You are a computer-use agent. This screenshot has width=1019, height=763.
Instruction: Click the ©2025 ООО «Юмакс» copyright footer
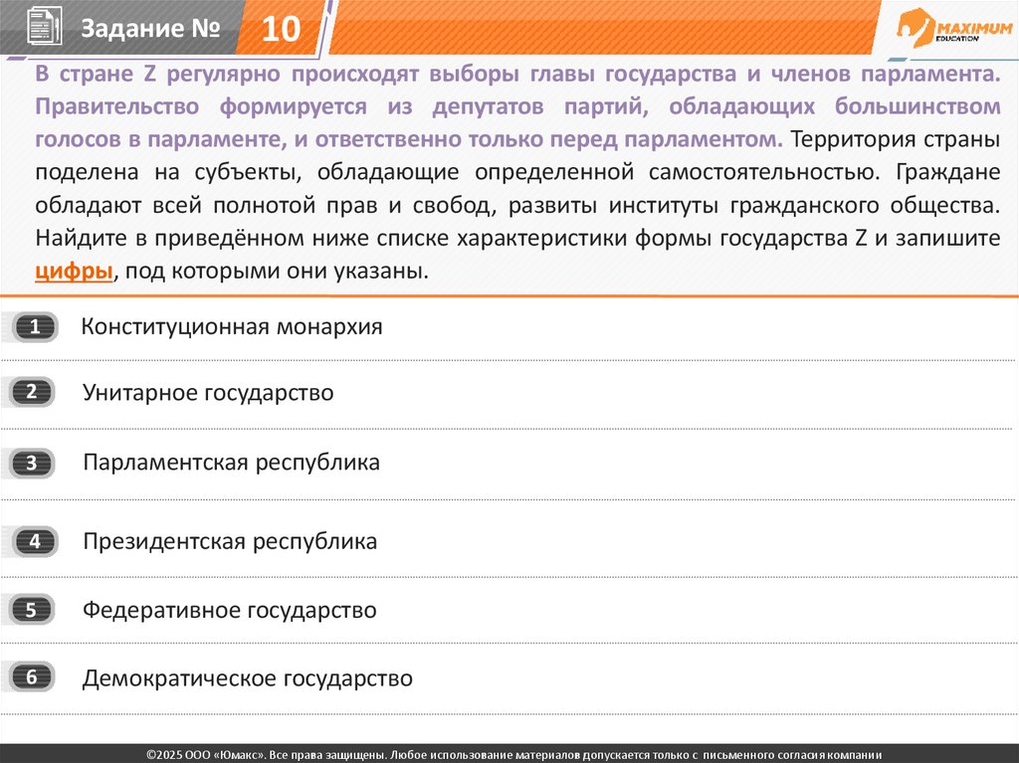pyautogui.click(x=514, y=755)
